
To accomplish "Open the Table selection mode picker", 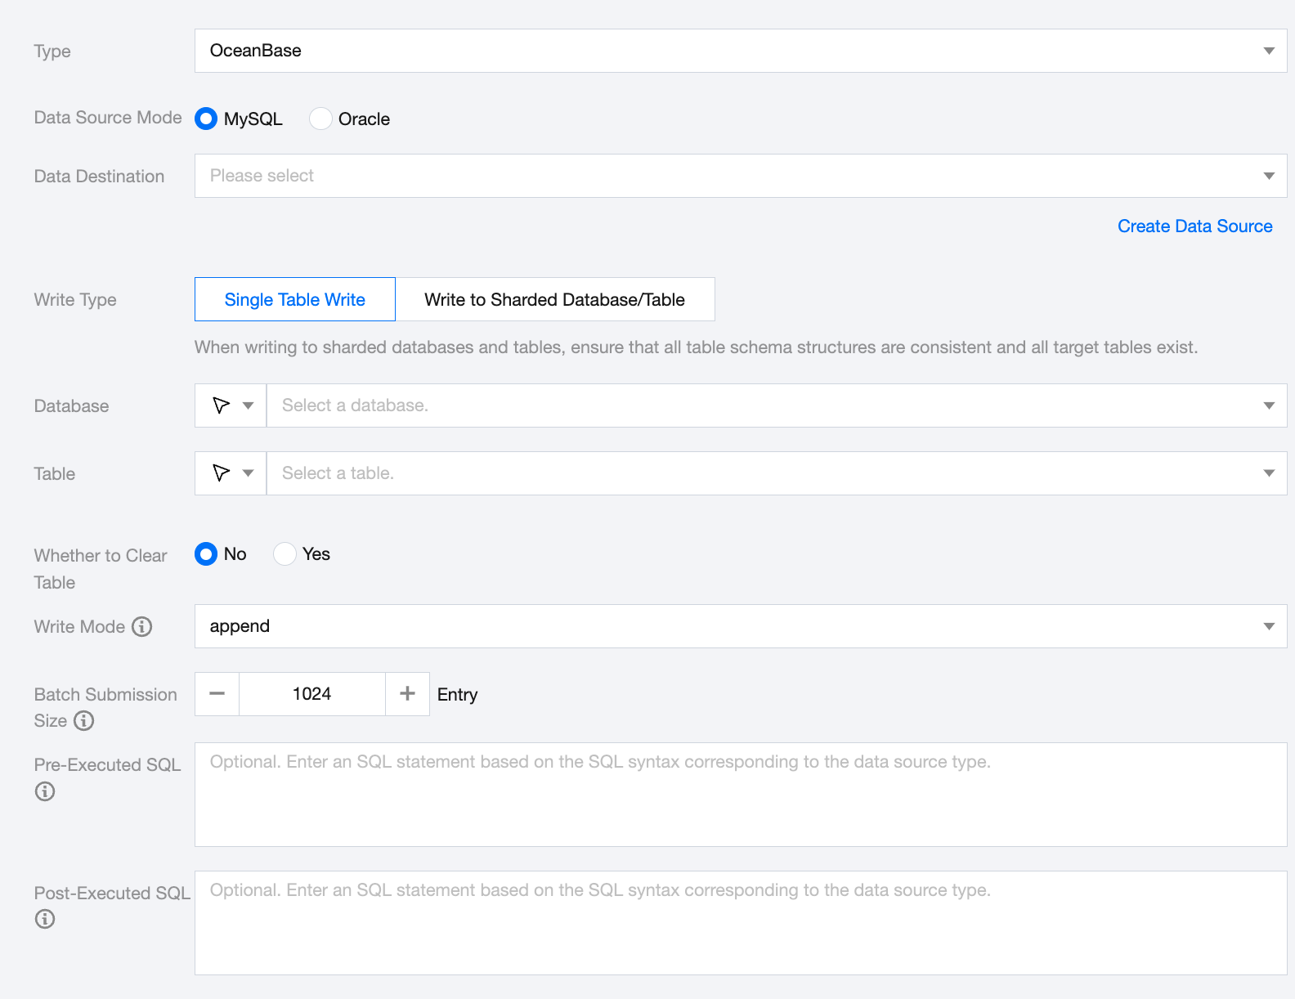I will coord(231,473).
